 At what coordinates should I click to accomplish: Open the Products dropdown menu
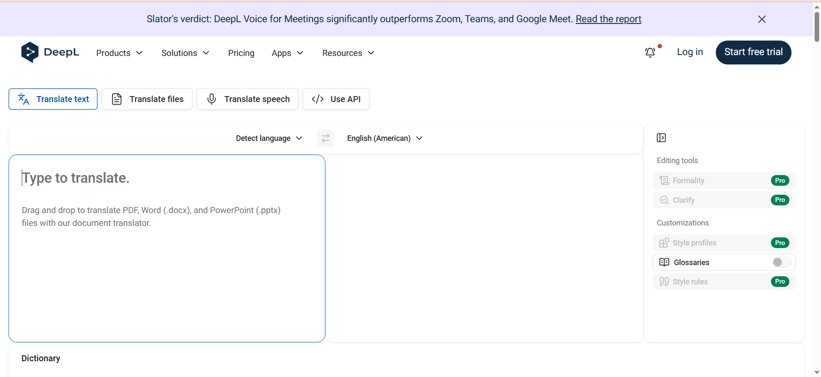119,53
